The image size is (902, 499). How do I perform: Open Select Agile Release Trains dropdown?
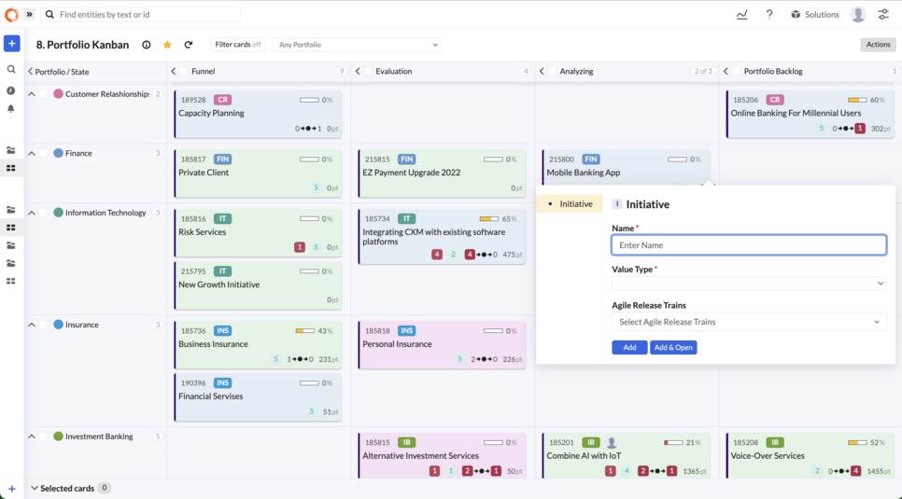click(x=748, y=322)
